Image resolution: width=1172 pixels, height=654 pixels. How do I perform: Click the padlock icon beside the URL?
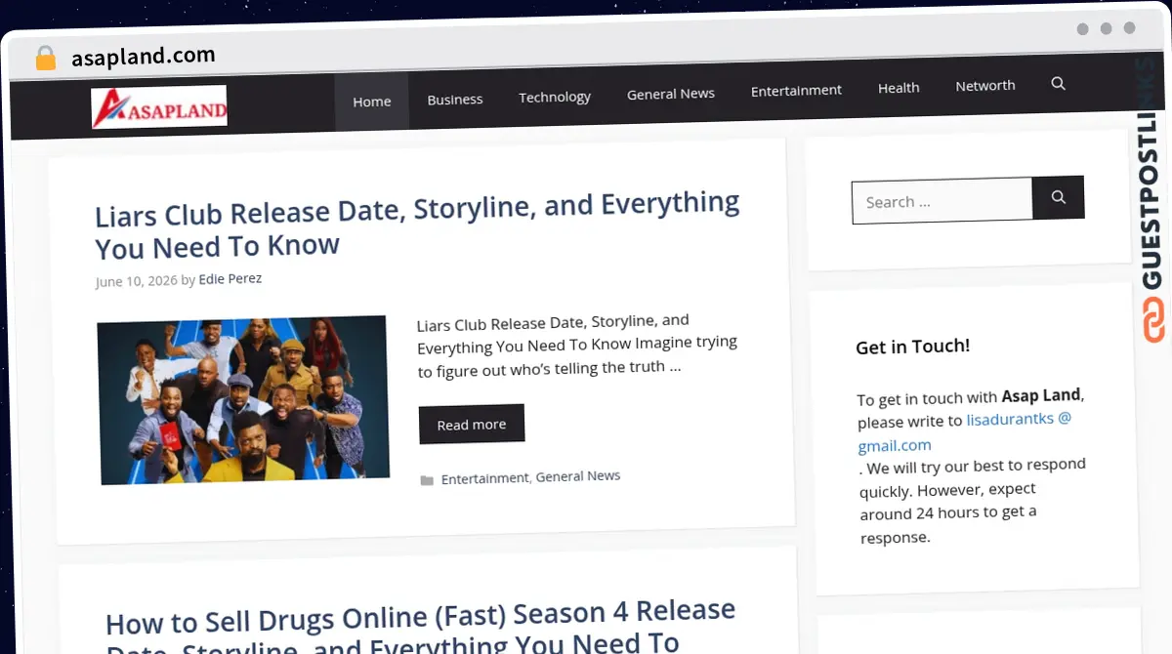point(45,59)
